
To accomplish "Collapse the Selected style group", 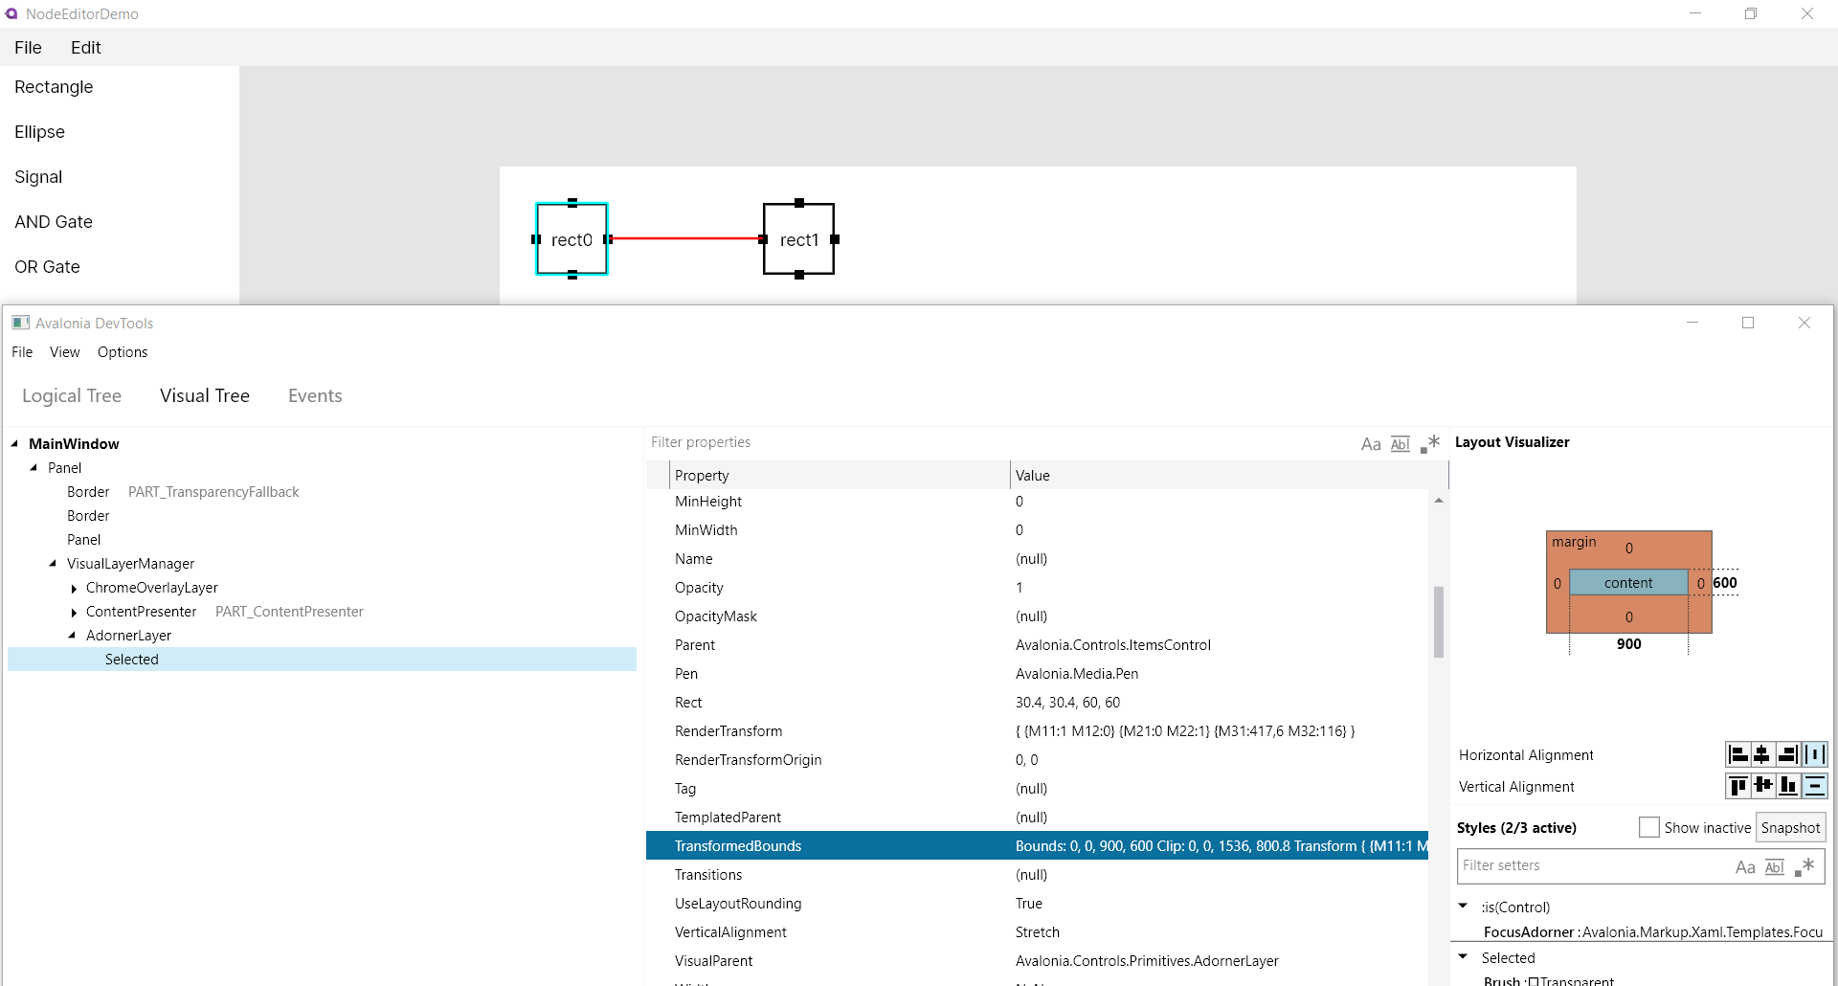I will (1463, 956).
